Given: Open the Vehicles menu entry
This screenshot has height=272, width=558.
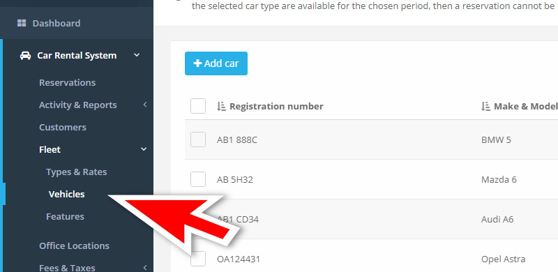Looking at the screenshot, I should pyautogui.click(x=67, y=194).
